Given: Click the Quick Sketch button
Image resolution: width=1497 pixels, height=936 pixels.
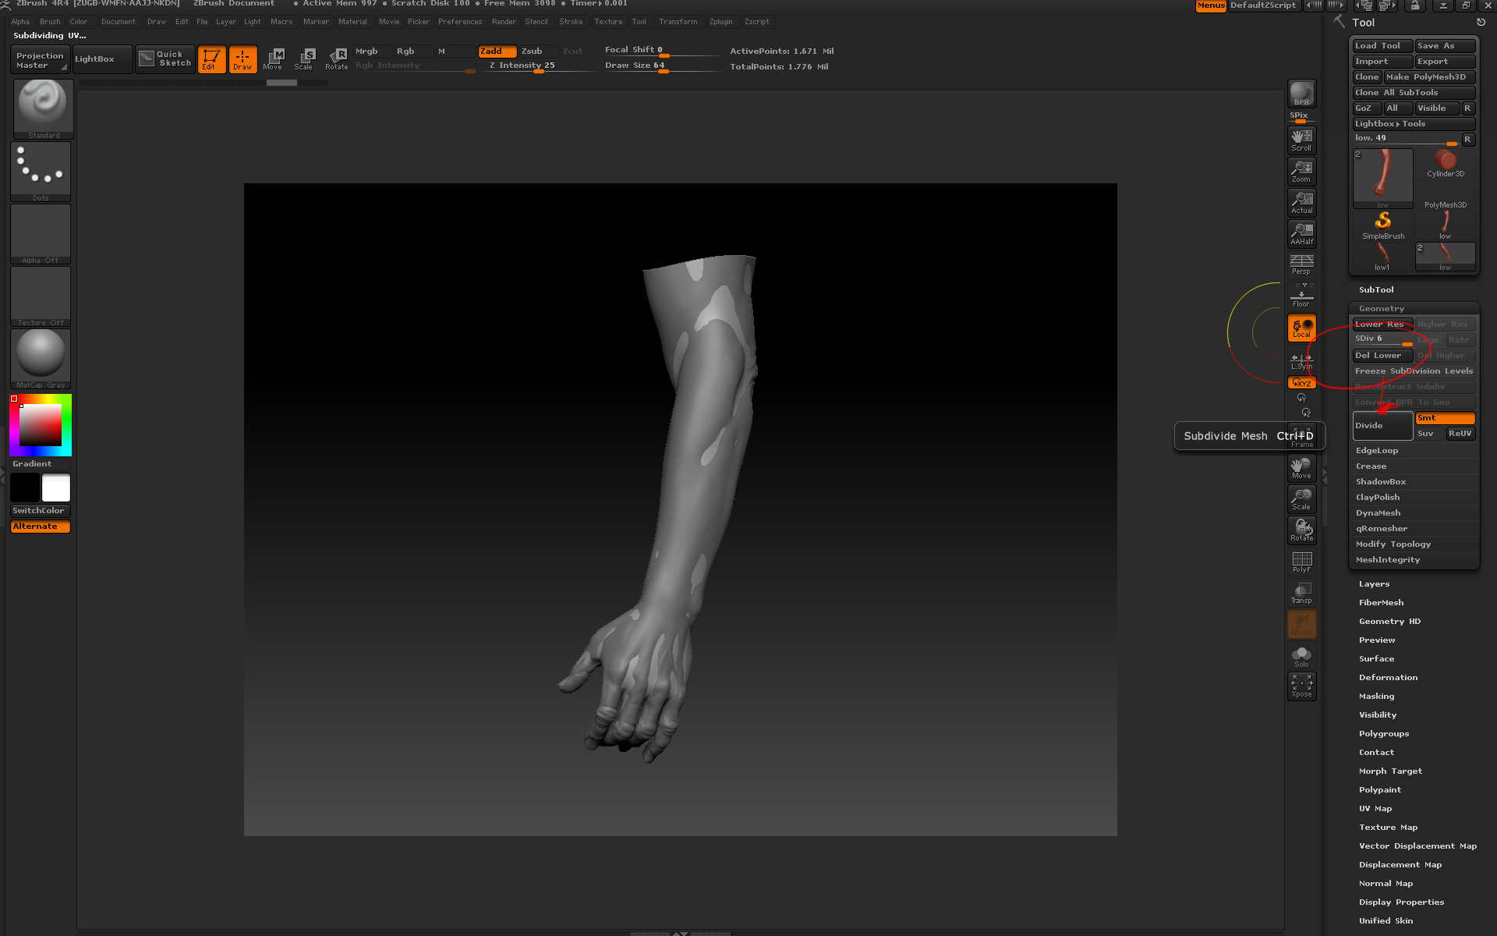Looking at the screenshot, I should (165, 59).
